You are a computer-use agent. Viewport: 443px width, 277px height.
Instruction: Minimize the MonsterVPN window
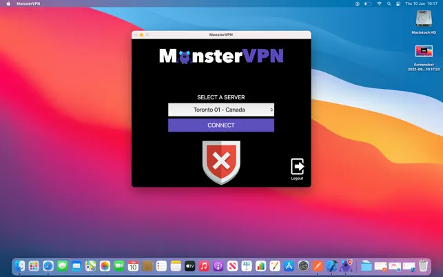coord(141,34)
